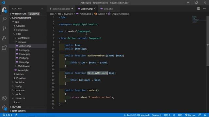Expand the Controllers folder
The width and height of the screenshot is (209, 117).
tap(24, 38)
